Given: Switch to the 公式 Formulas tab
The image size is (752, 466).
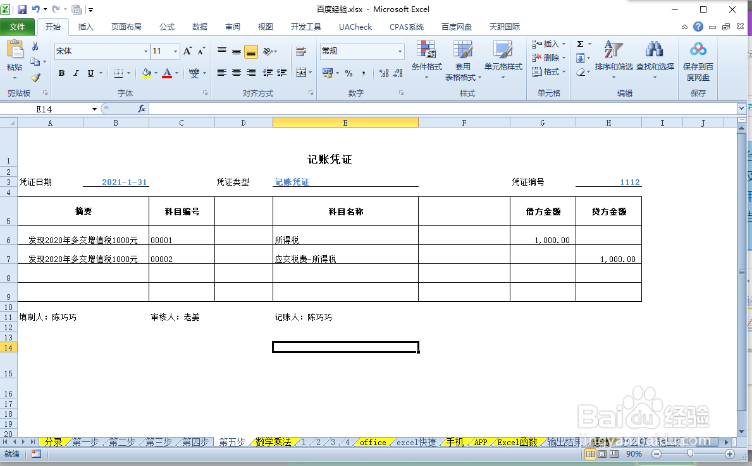Looking at the screenshot, I should [167, 27].
